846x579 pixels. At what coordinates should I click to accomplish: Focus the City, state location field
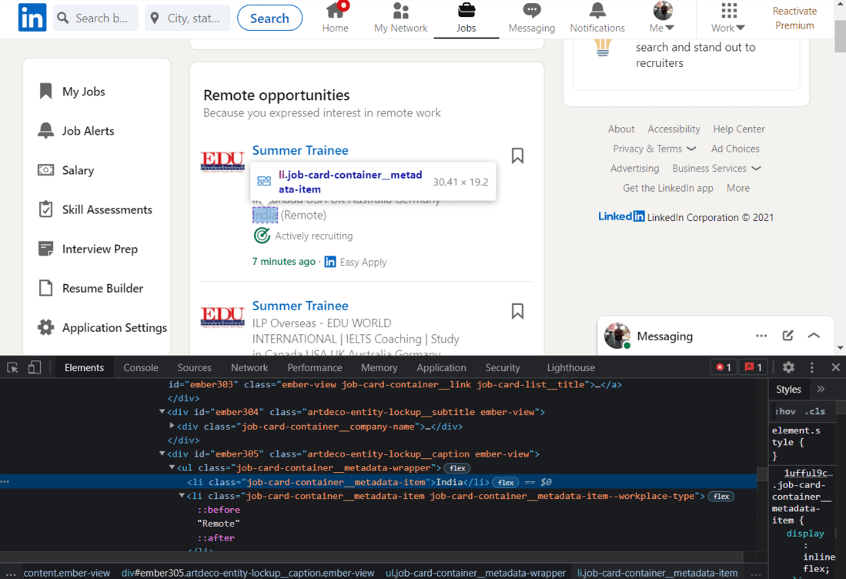(x=188, y=18)
